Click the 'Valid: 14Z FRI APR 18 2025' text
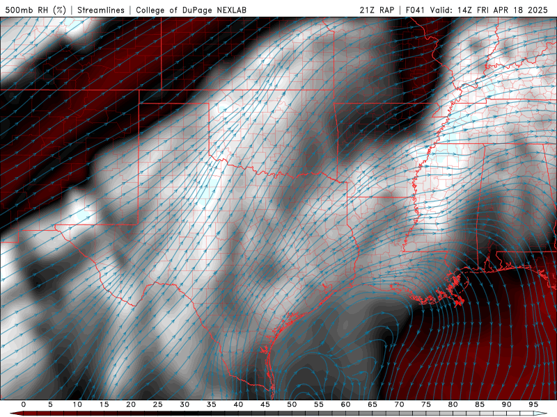The height and width of the screenshot is (417, 557). tap(489, 10)
